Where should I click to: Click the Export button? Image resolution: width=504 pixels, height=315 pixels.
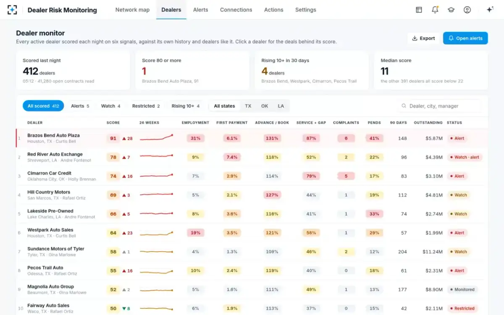click(x=423, y=38)
